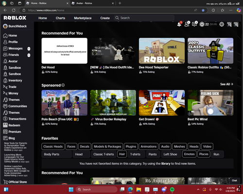Open the browser more options menu
243x194 pixels.
point(231,10)
